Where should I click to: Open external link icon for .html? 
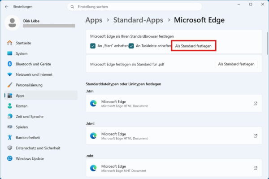point(256,136)
